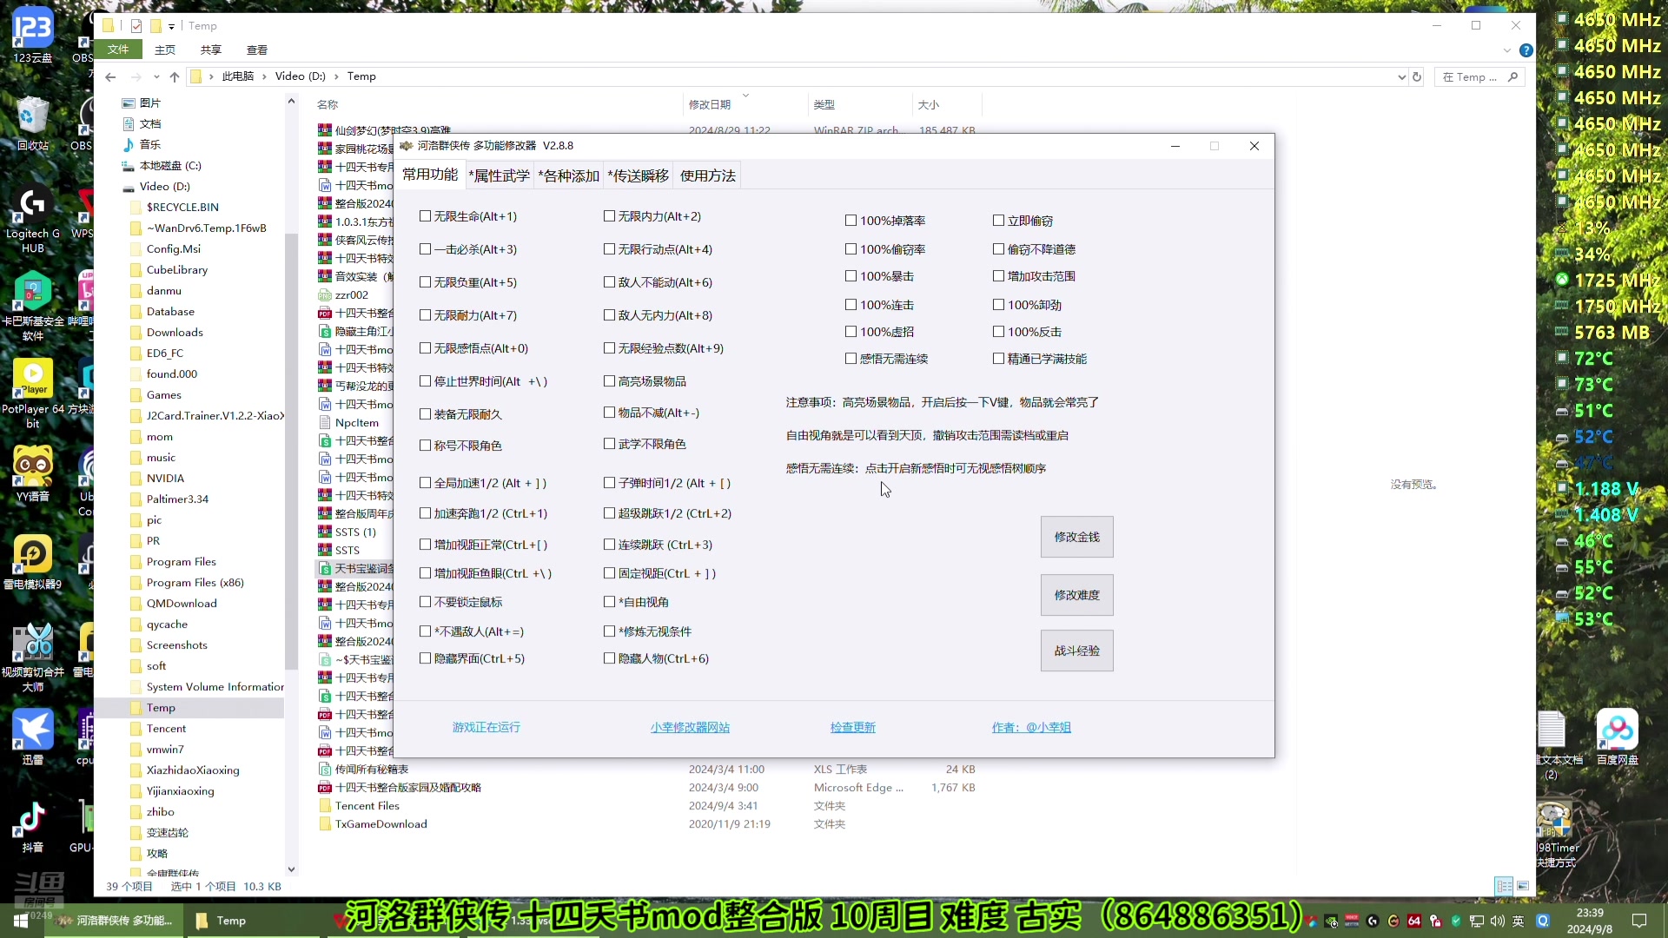The height and width of the screenshot is (938, 1668).
Task: Open recent locations dropdown arrow
Action: click(x=156, y=76)
